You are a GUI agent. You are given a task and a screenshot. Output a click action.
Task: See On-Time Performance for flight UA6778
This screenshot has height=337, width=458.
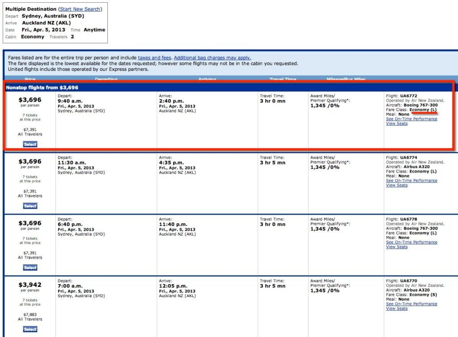pos(411,242)
